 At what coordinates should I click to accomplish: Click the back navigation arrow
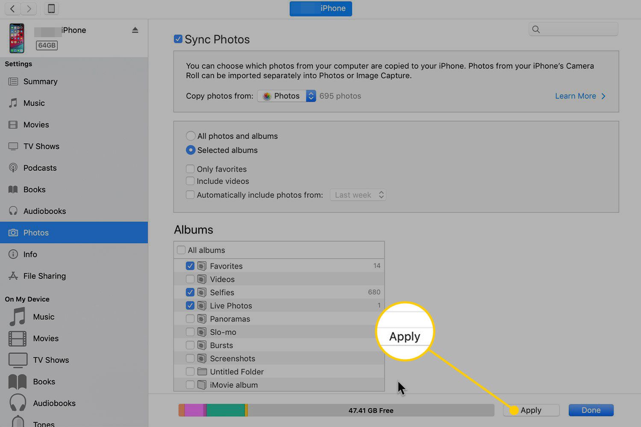coord(13,9)
